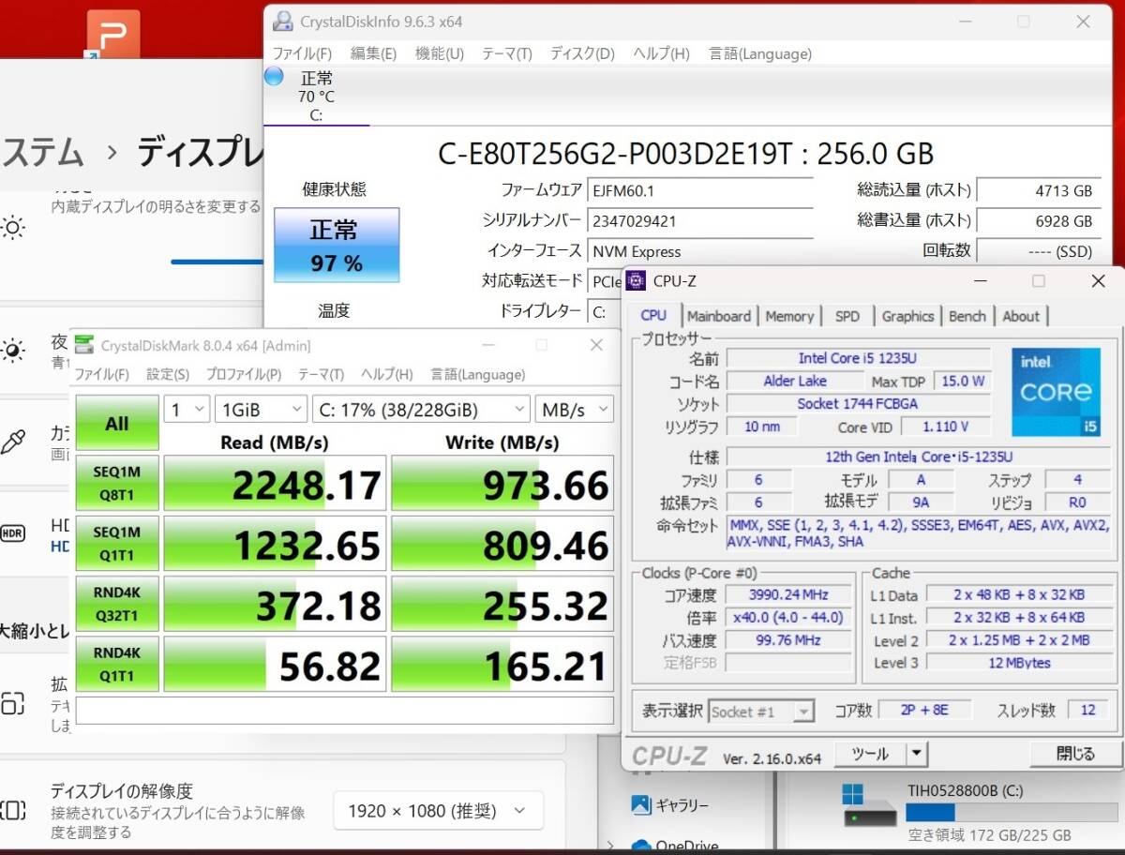Click the 正常 97 % health status box

click(337, 246)
